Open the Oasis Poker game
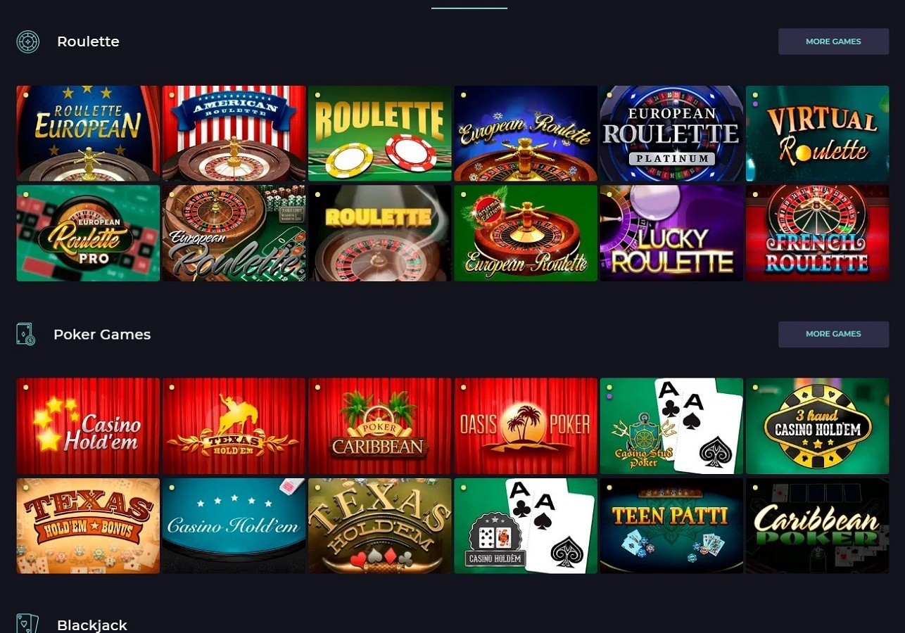 (526, 426)
